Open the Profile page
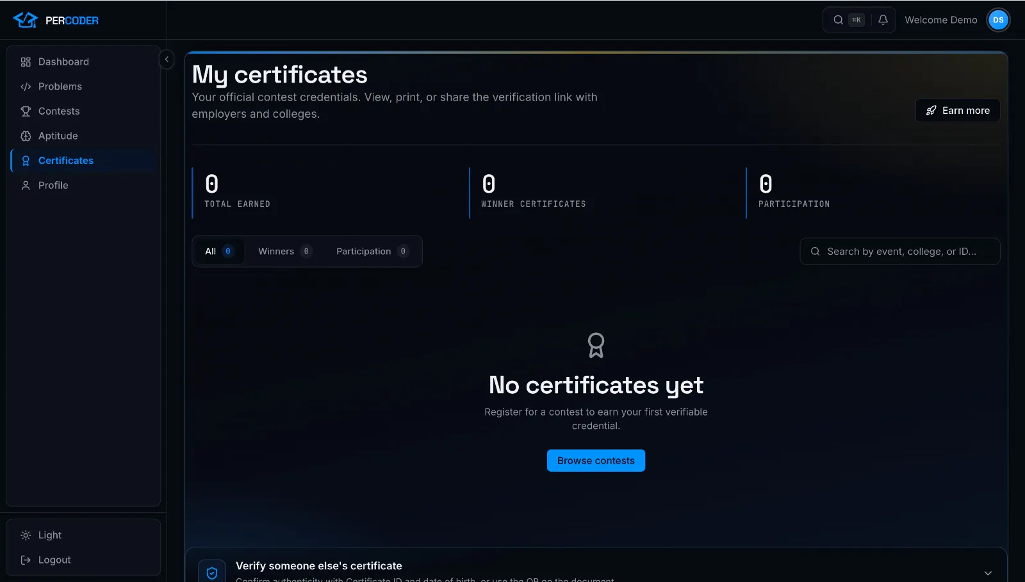 point(83,186)
